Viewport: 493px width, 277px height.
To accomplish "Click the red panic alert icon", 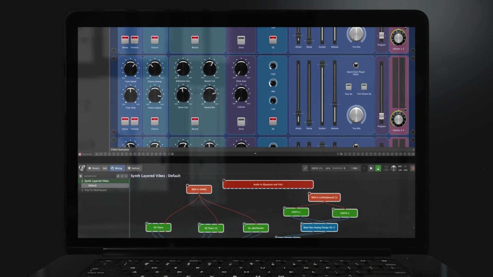I will point(413,168).
